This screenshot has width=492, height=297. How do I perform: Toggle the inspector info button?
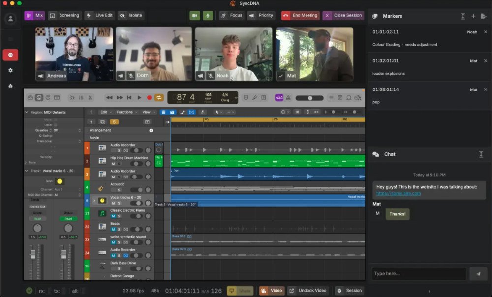tap(39, 98)
